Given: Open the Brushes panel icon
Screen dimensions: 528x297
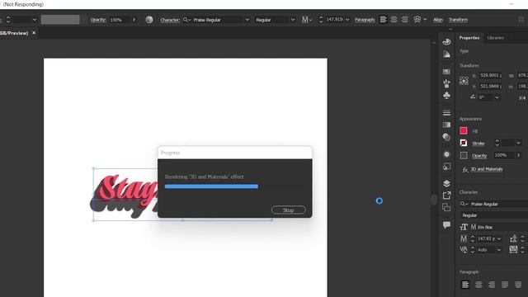Looking at the screenshot, I should click(446, 83).
